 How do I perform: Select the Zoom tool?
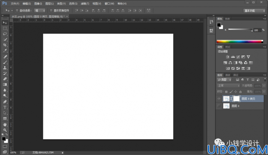tap(5, 130)
